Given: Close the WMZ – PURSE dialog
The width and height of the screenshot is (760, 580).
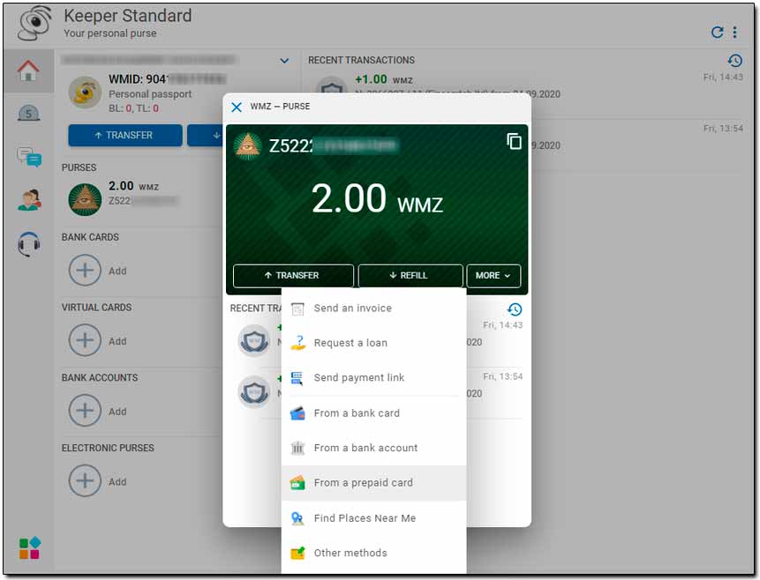Looking at the screenshot, I should click(x=237, y=107).
